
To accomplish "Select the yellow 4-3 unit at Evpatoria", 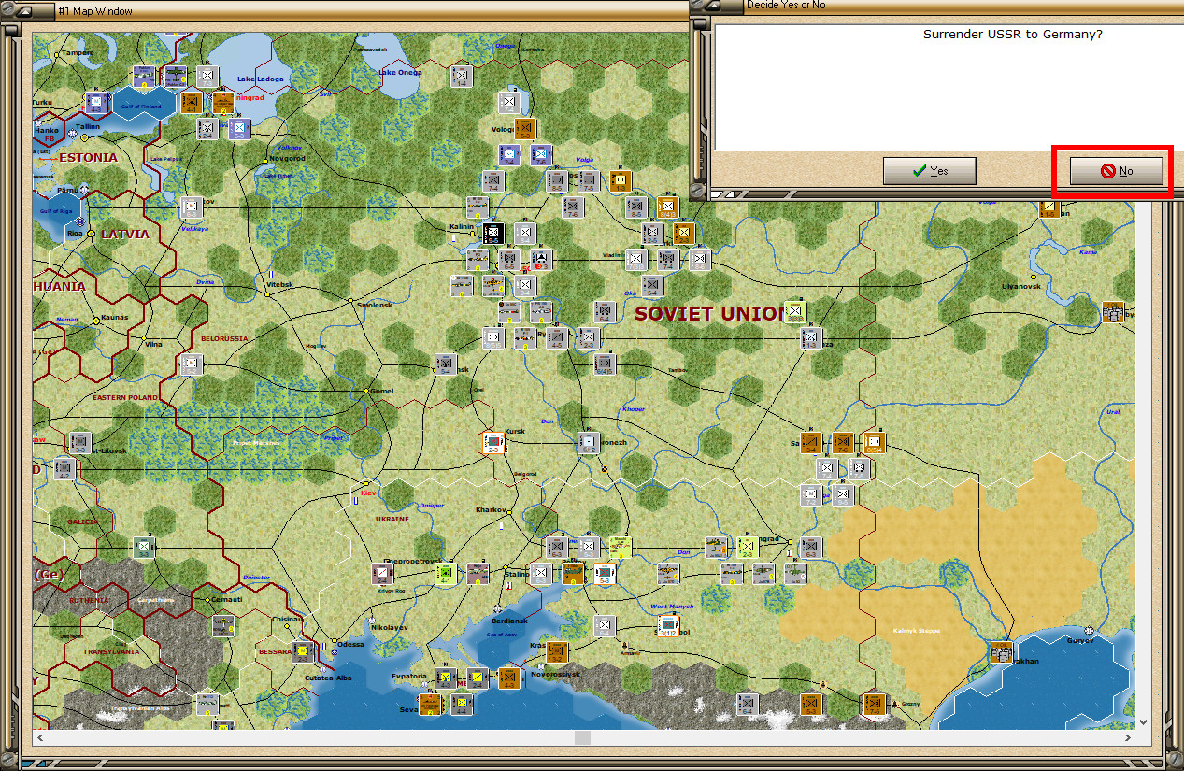I will (446, 678).
